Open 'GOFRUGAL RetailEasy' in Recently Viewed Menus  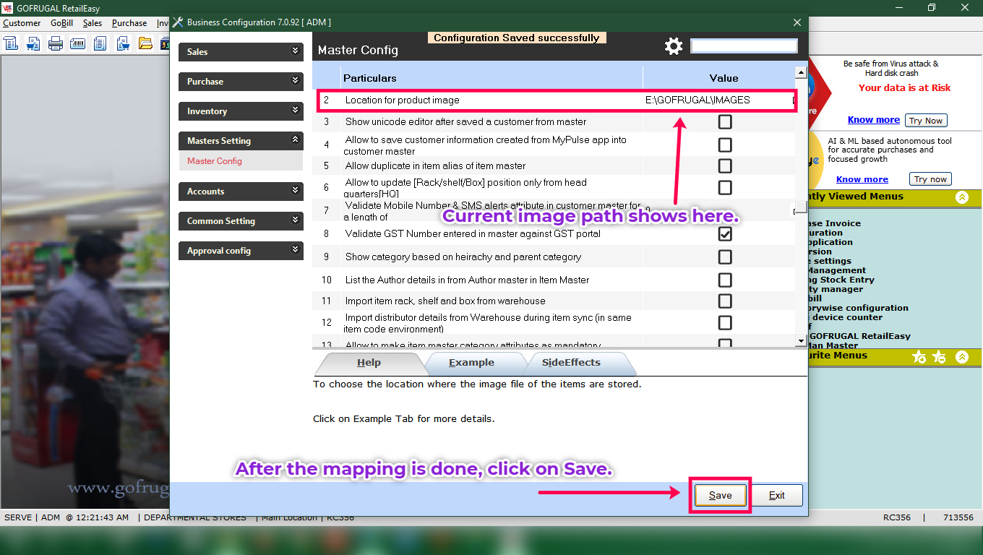coord(860,336)
